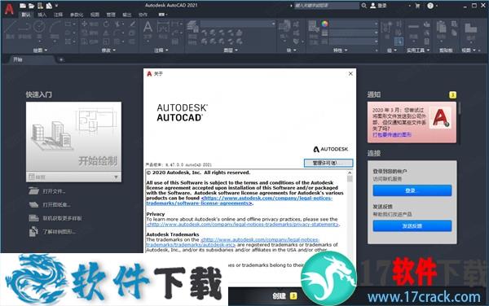Click the blue 发送反馈 send feedback button
The height and width of the screenshot is (306, 489).
click(412, 225)
